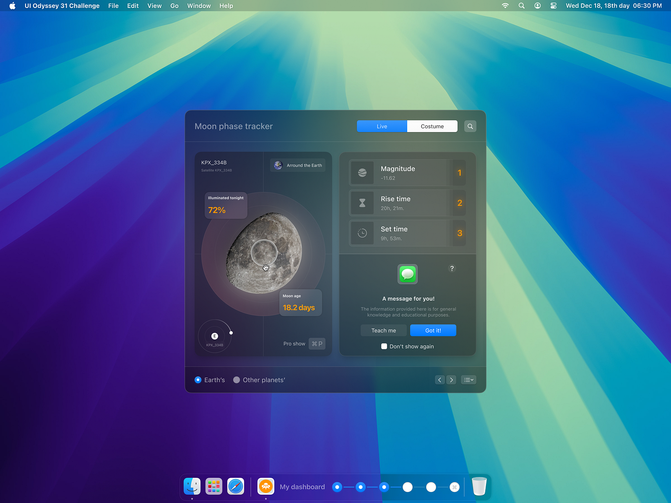Click the green Messages icon above the message

coord(407,274)
